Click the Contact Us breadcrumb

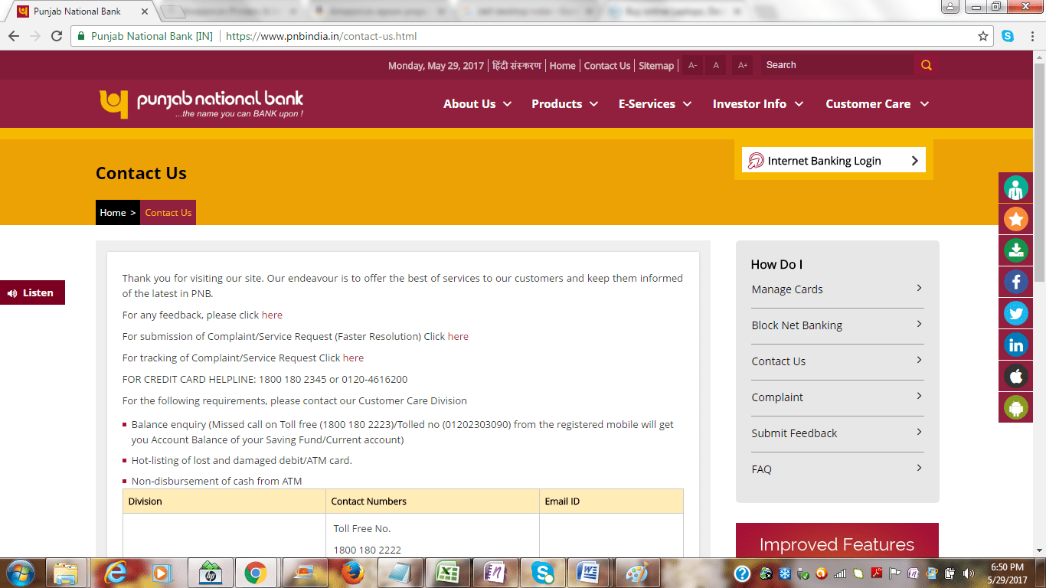pyautogui.click(x=168, y=213)
